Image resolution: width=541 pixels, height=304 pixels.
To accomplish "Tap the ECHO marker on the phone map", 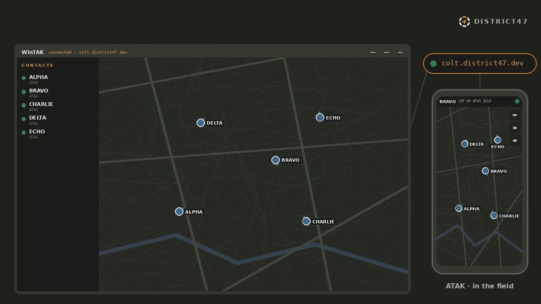I will click(x=498, y=140).
